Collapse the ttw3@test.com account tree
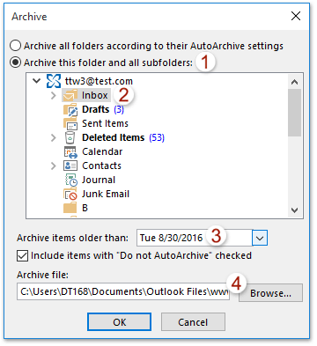Image resolution: width=317 pixels, height=346 pixels. pos(37,81)
